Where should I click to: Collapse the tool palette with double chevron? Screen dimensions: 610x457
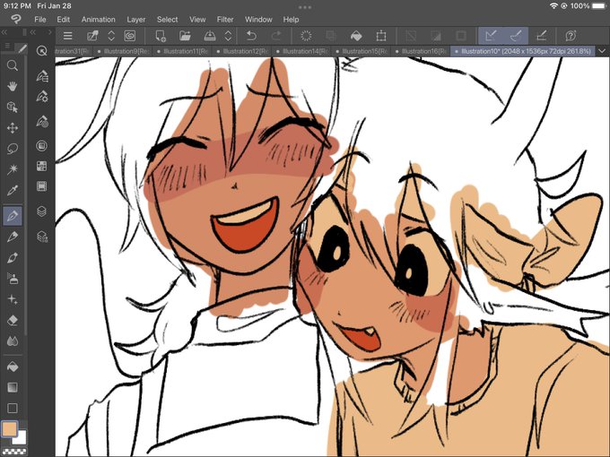pyautogui.click(x=4, y=32)
